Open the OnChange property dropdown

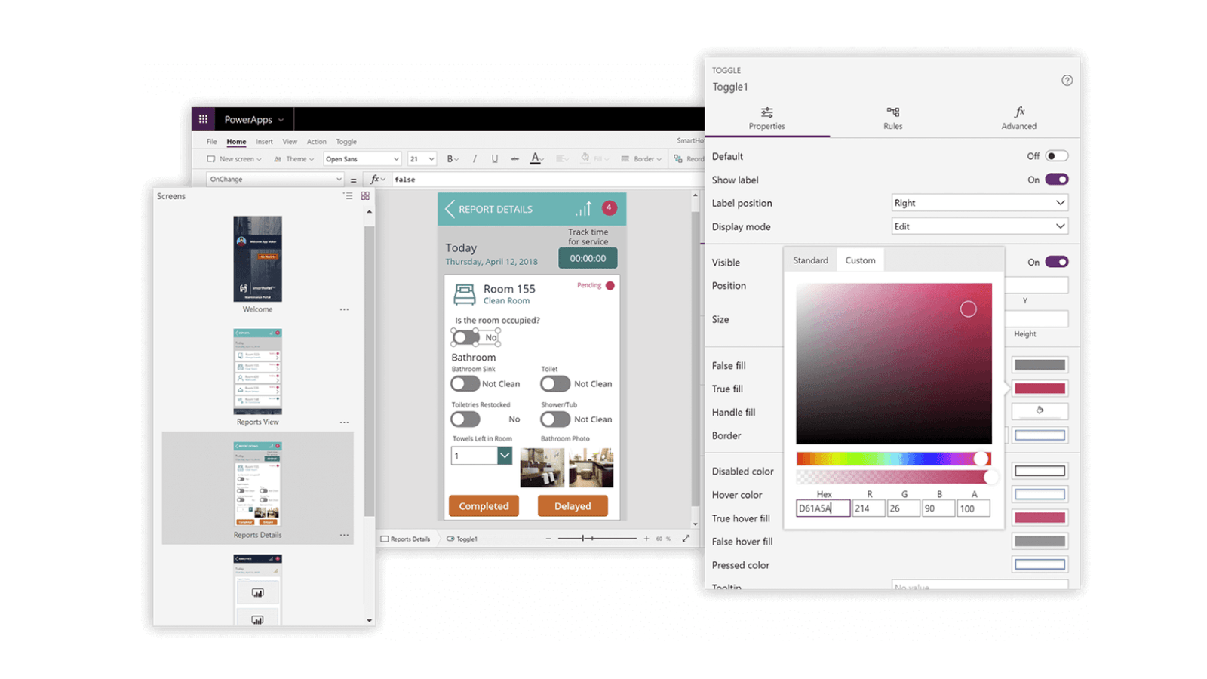(x=275, y=180)
